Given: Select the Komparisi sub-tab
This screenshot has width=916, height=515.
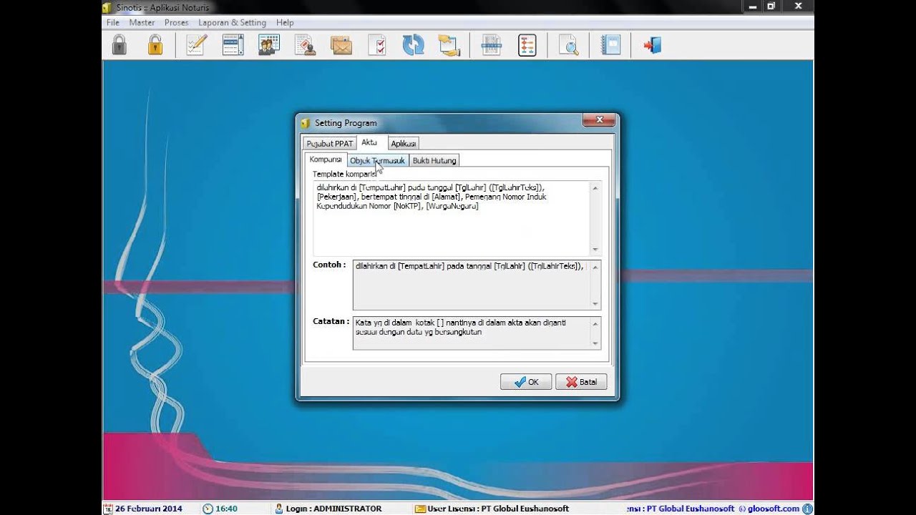Looking at the screenshot, I should click(326, 160).
